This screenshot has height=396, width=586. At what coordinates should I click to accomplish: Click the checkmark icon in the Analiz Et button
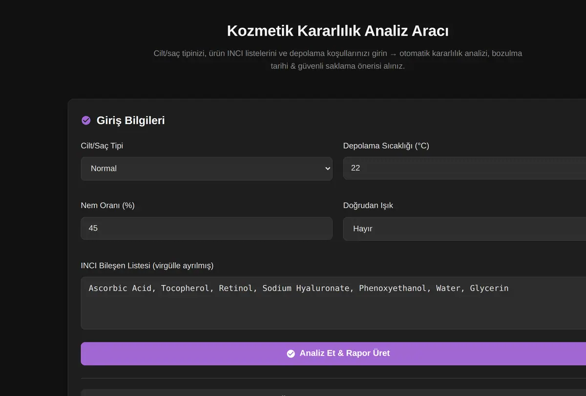291,354
